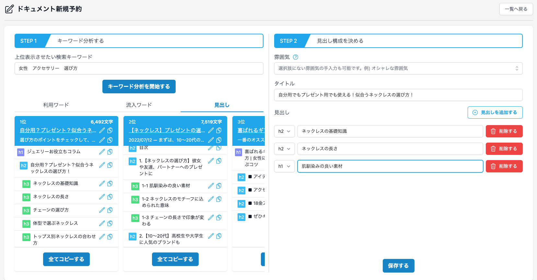The height and width of the screenshot is (280, 537).
Task: Click the タイトル text field
Action: [x=398, y=95]
